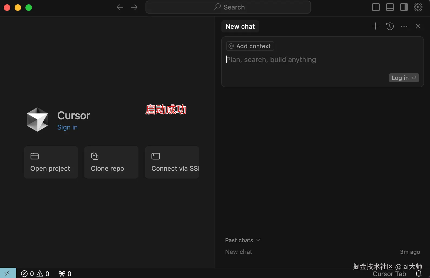Image resolution: width=430 pixels, height=278 pixels.
Task: Select the New chat tab
Action: click(x=240, y=26)
